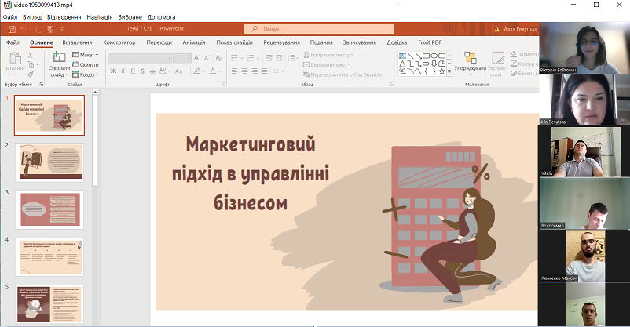The width and height of the screenshot is (630, 327).
Task: Click the Упорядкувати arrange icon
Action: click(x=470, y=57)
